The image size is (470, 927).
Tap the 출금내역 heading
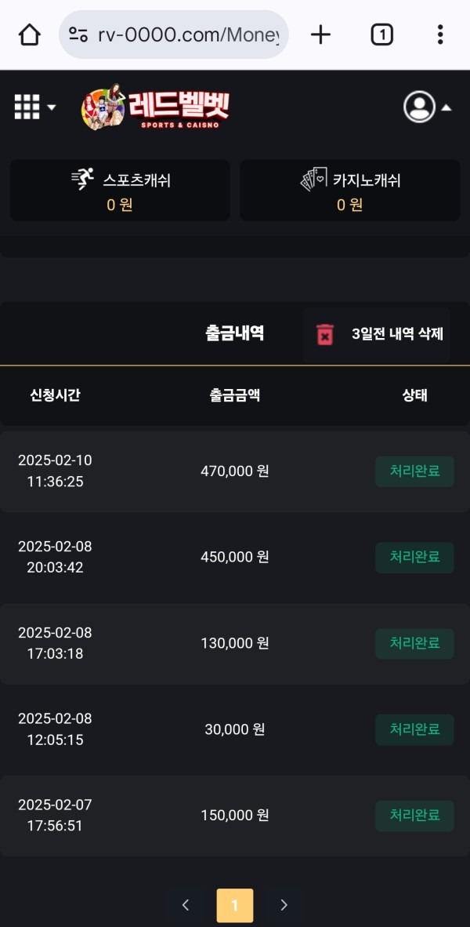pyautogui.click(x=234, y=333)
